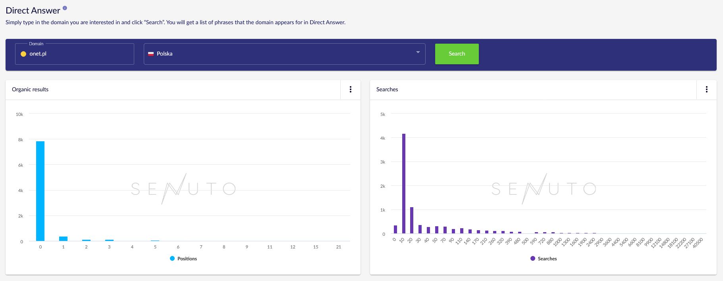Viewport: 723px width, 281px height.
Task: Click the yellow dot icon in Domain field
Action: click(23, 54)
